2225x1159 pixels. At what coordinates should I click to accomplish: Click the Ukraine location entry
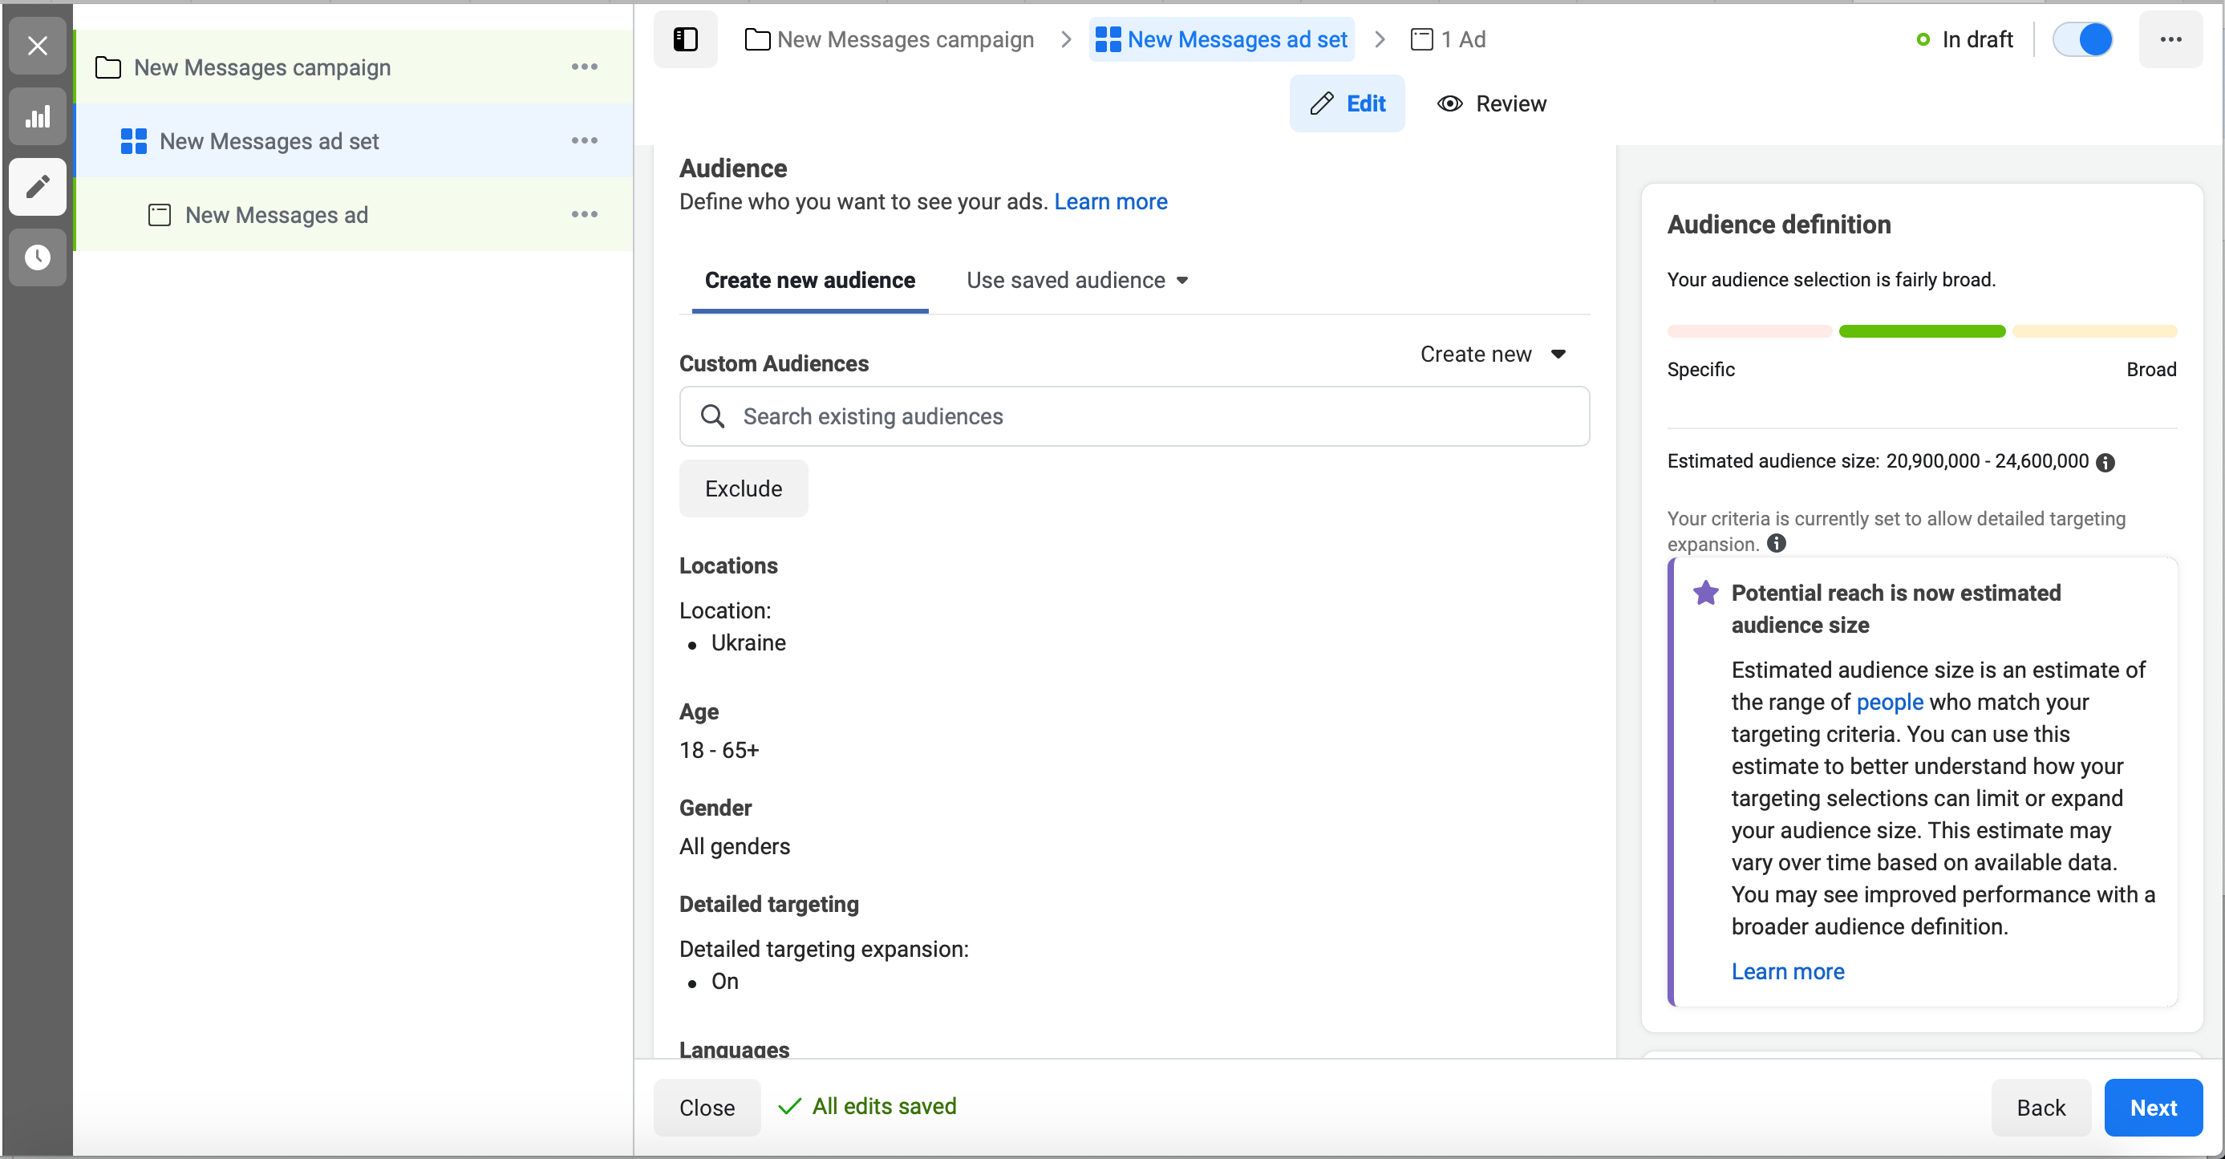(748, 642)
